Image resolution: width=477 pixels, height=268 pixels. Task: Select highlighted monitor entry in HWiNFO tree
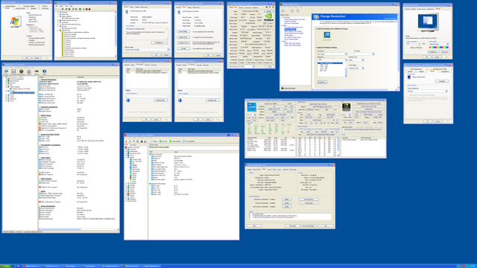23,92
